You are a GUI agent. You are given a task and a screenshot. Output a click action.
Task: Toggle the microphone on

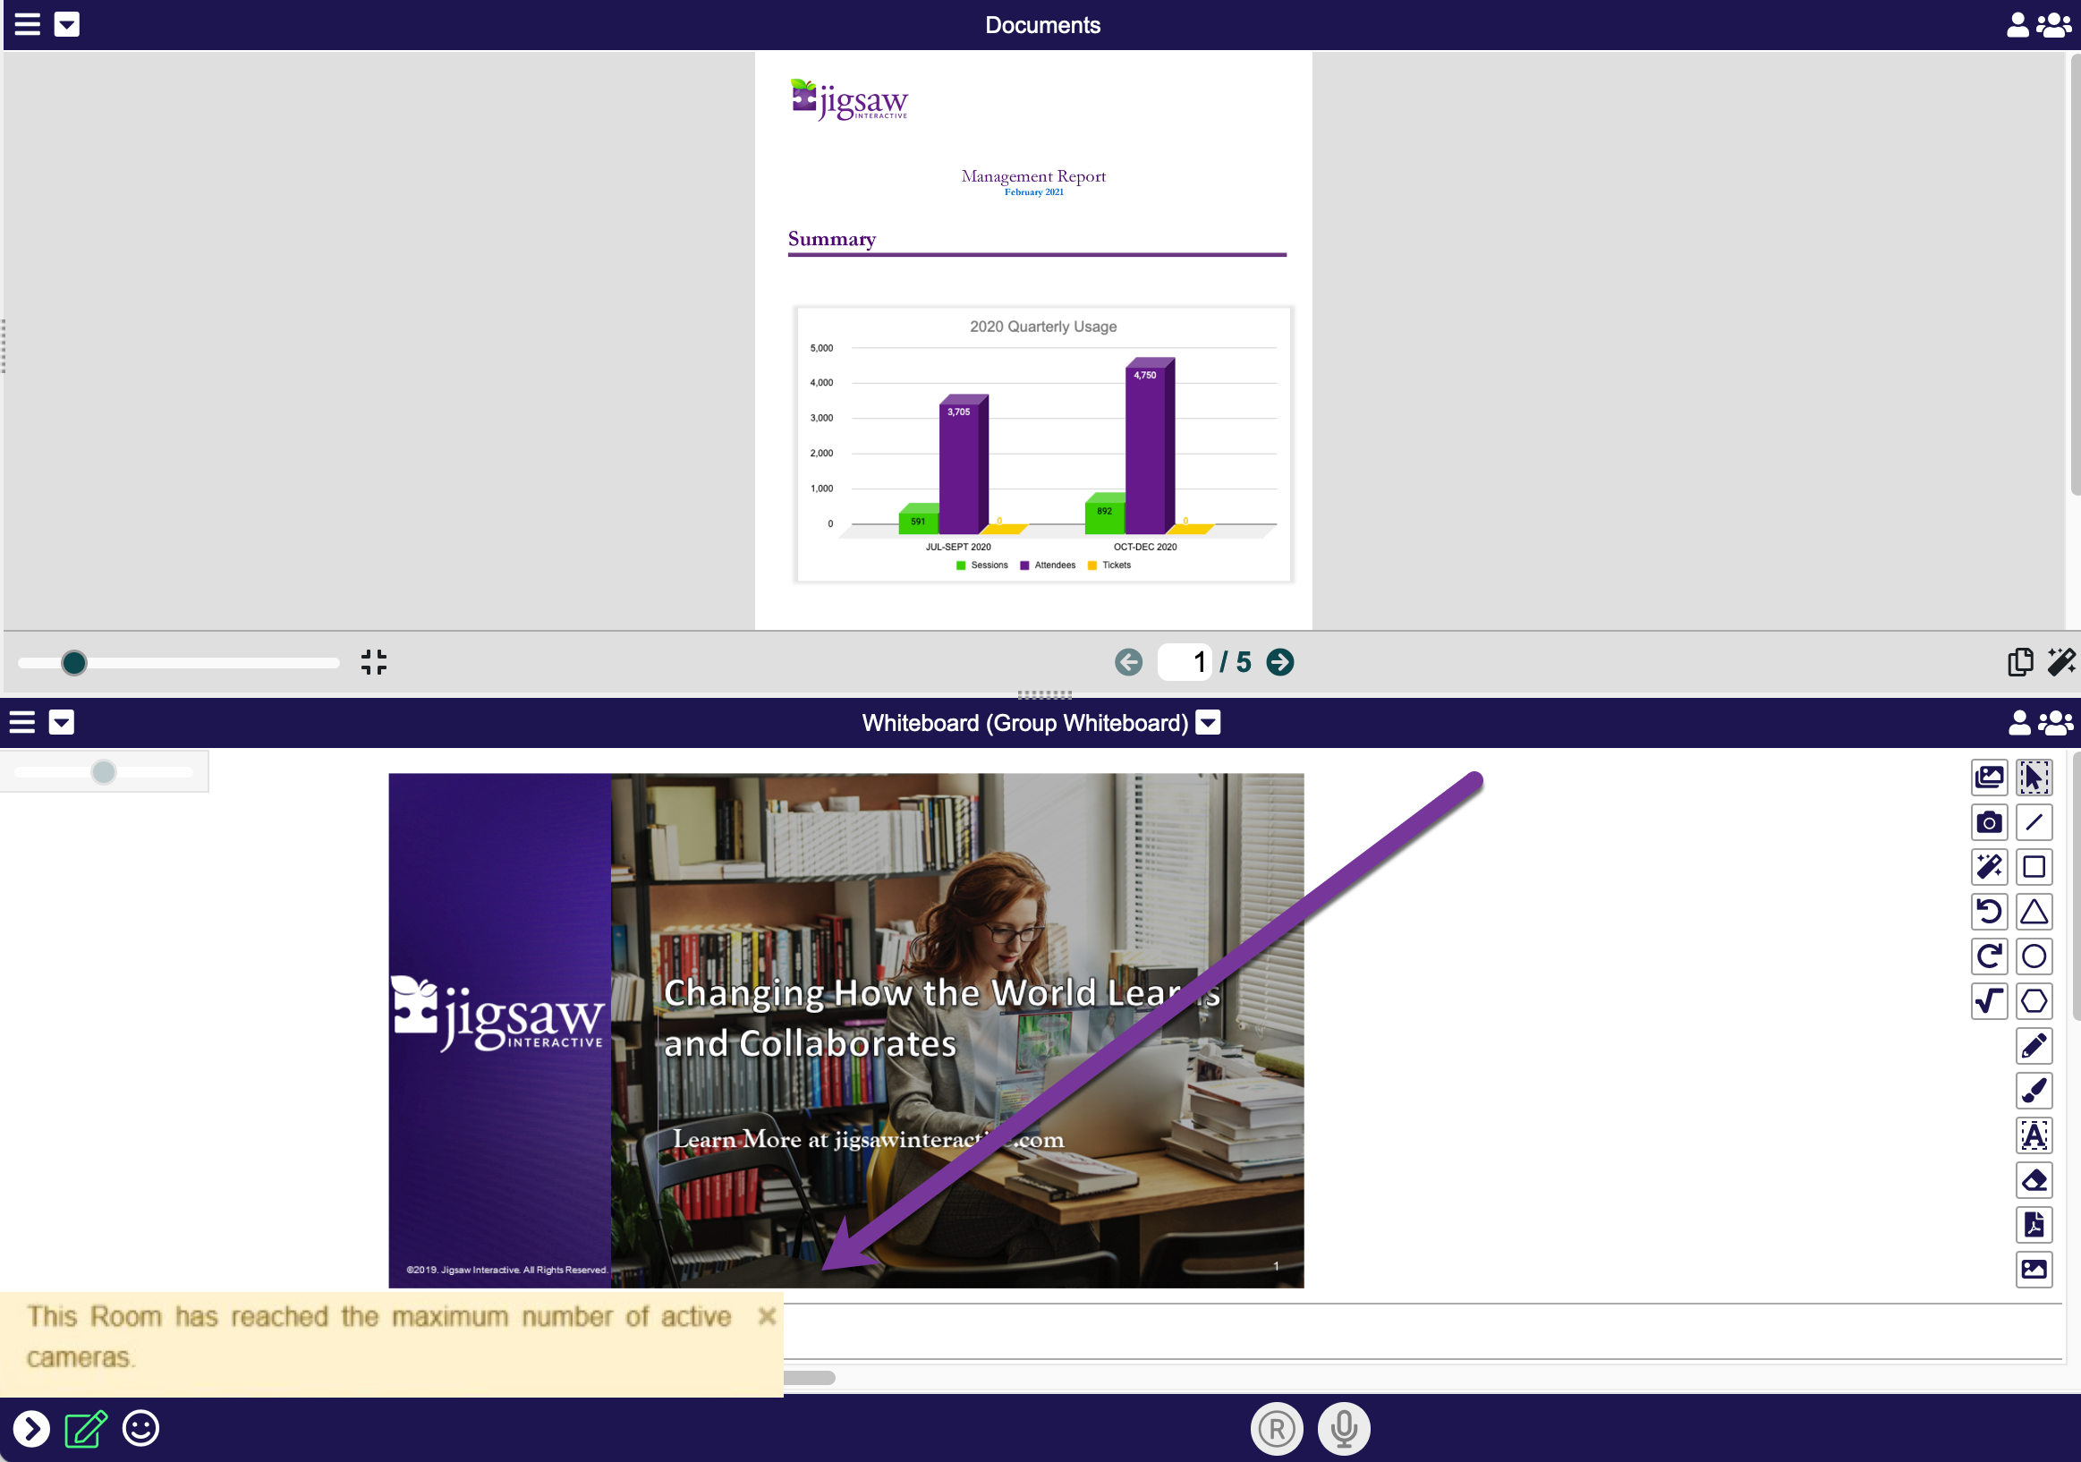pos(1343,1429)
